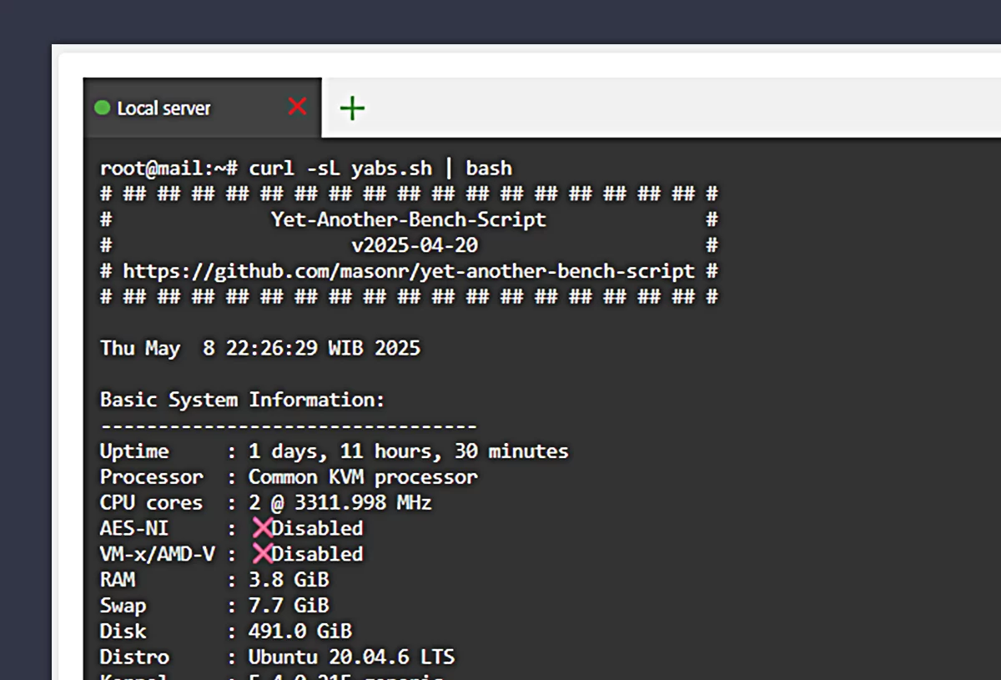Click the Thu May 8 timestamp line
The width and height of the screenshot is (1001, 680).
coord(259,348)
